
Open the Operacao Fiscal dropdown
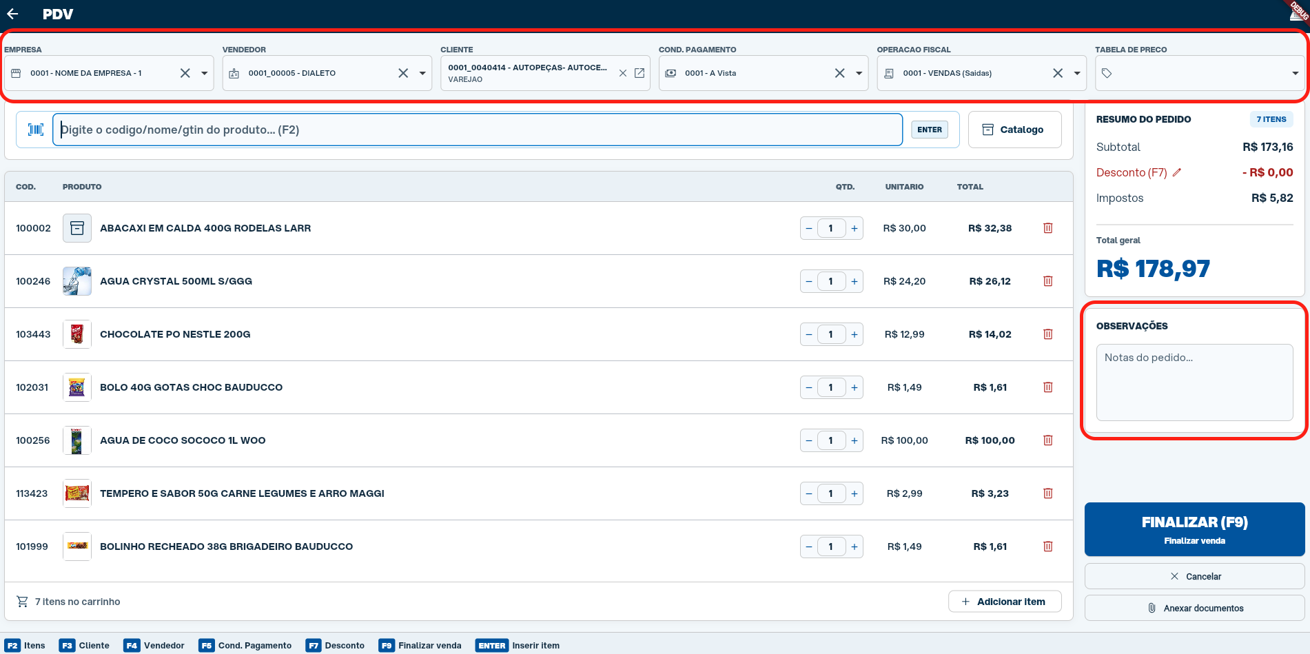(1077, 73)
